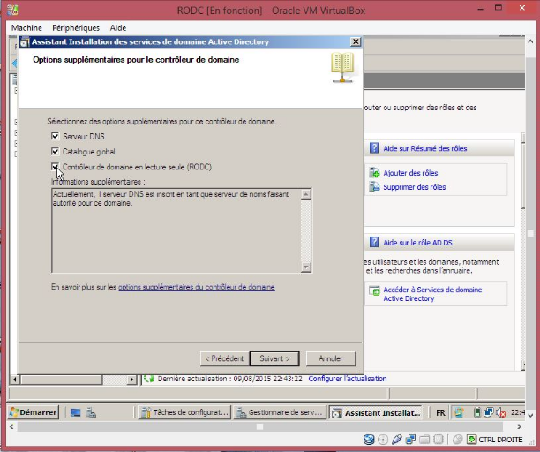The height and width of the screenshot is (452, 540).
Task: Close the Active Directory wizard dialog
Action: 356,42
